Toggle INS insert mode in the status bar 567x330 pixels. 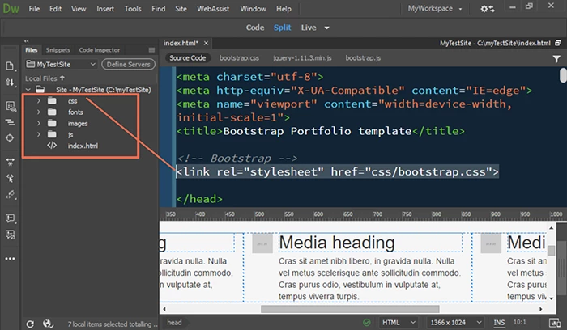click(x=499, y=323)
